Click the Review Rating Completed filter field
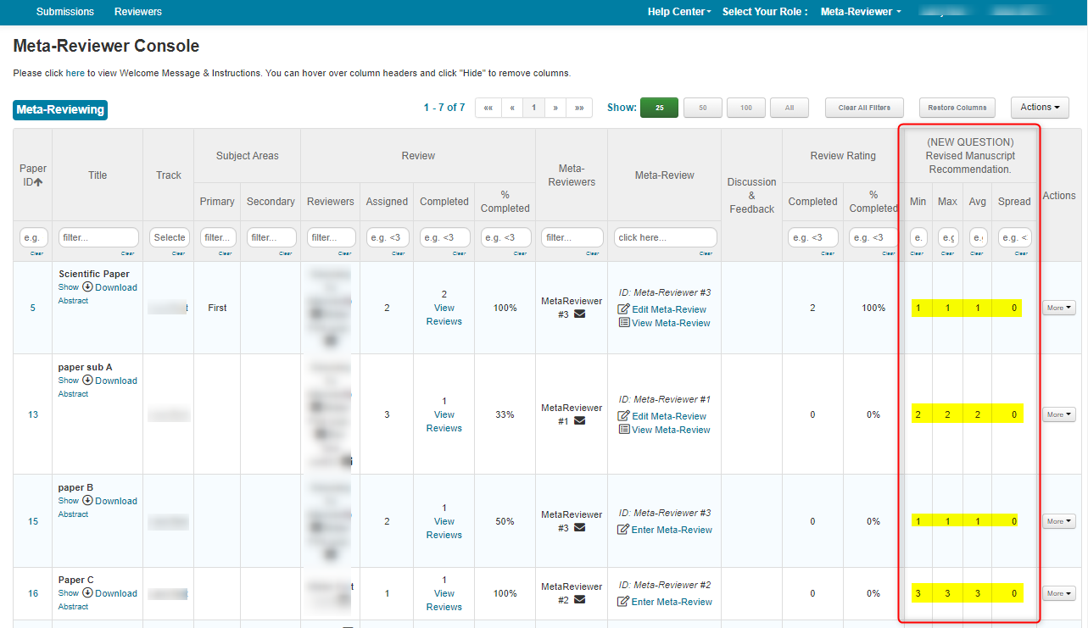 click(813, 237)
